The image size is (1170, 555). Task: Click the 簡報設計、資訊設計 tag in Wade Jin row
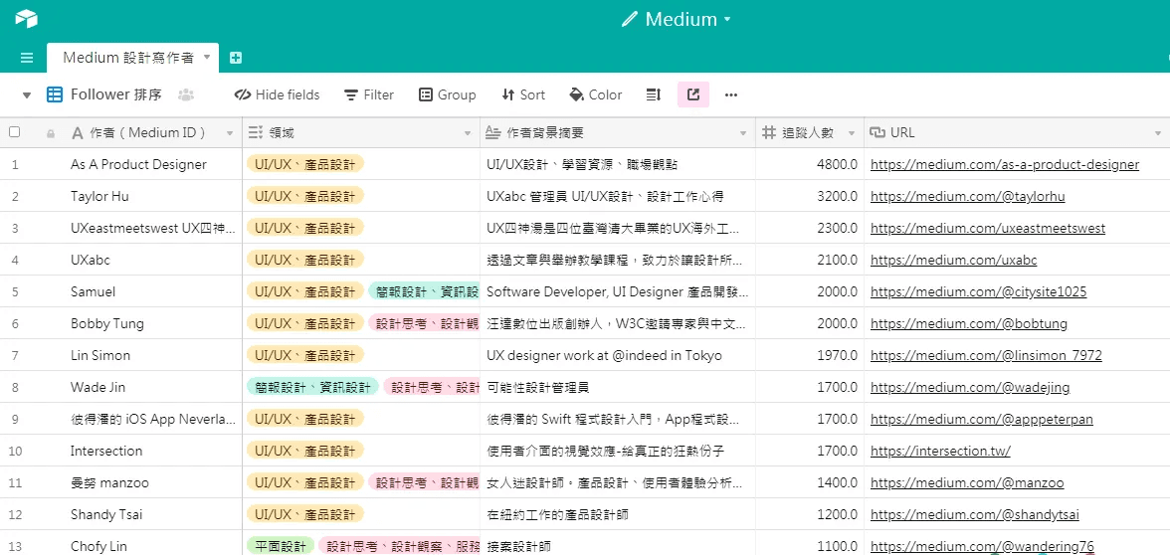tap(312, 387)
